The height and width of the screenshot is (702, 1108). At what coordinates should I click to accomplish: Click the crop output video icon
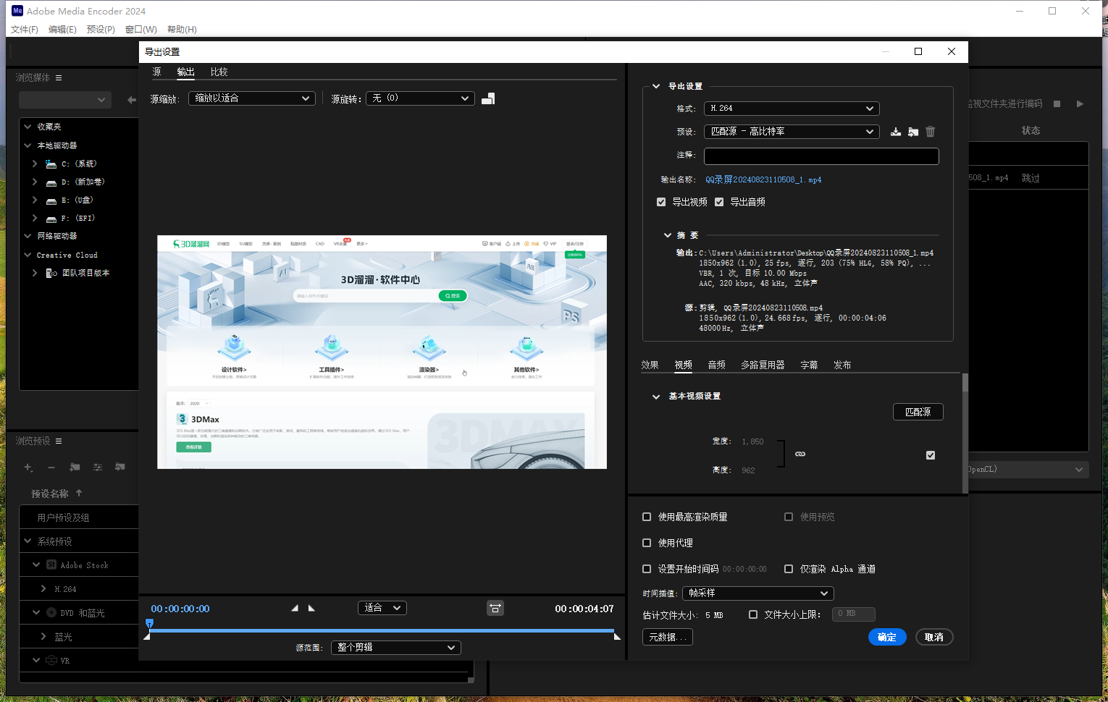click(488, 98)
